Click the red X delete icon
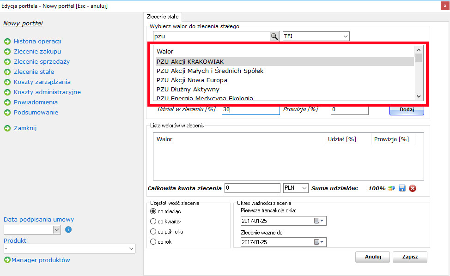The width and height of the screenshot is (450, 276). point(413,188)
